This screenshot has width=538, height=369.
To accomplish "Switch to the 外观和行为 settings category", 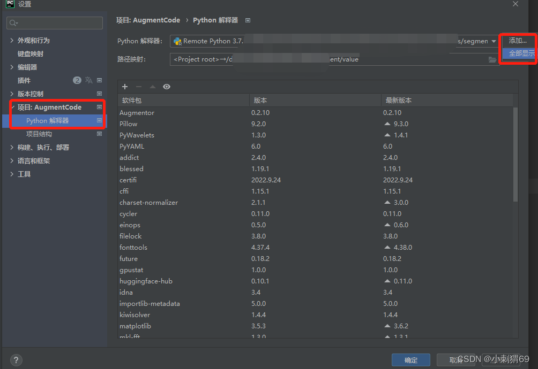I will [x=35, y=40].
